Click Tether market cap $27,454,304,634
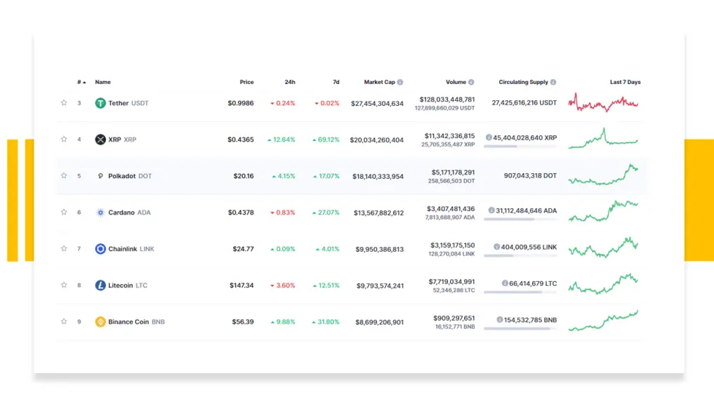This screenshot has width=714, height=401. (377, 104)
